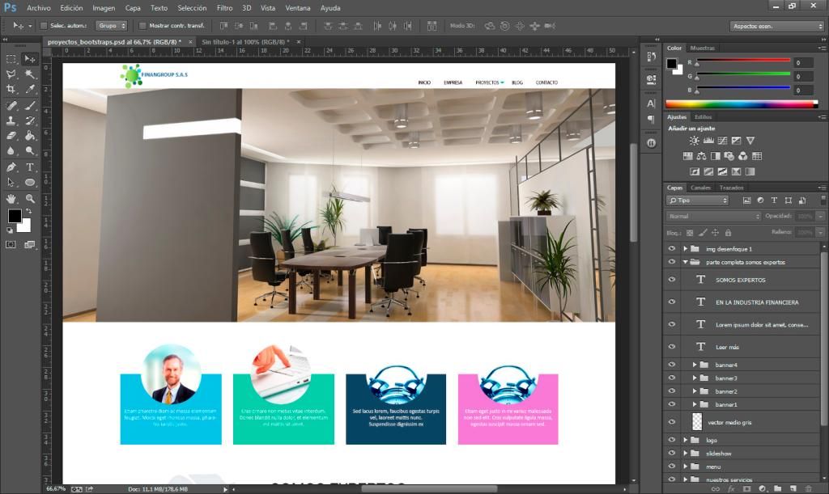Viewport: 829px width, 494px height.
Task: Click the Quick Mask mode icon
Action: click(11, 244)
